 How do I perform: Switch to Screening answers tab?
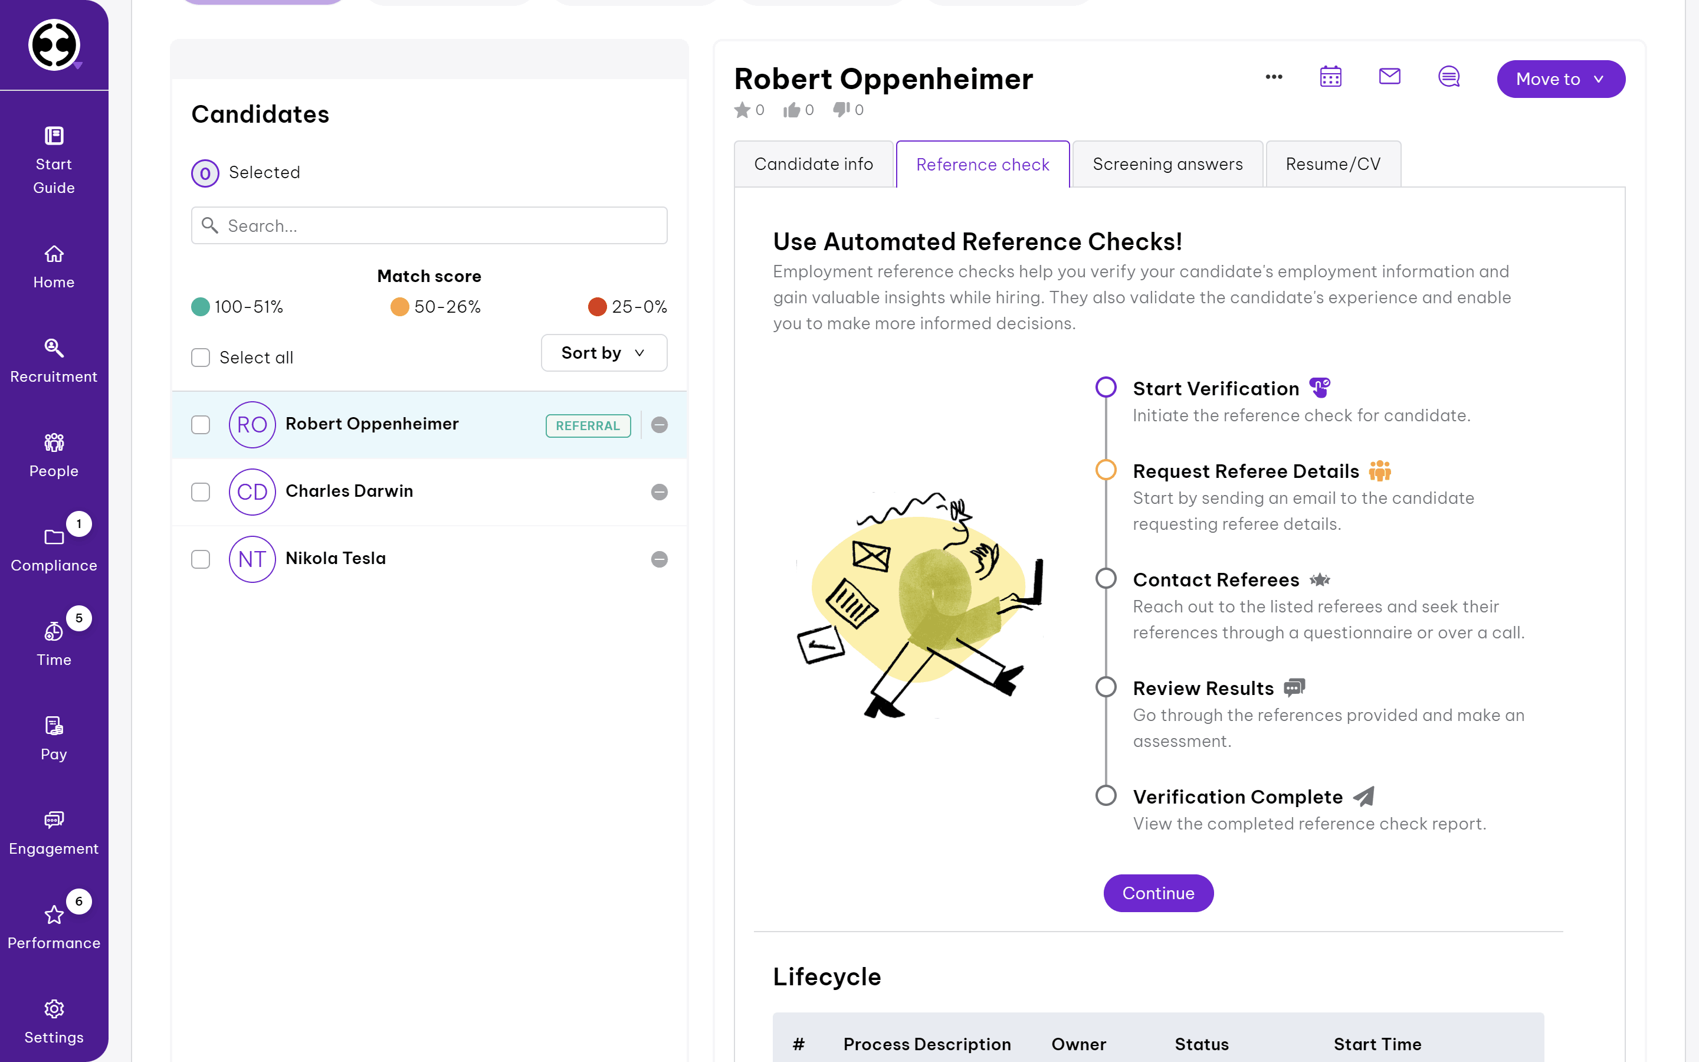click(1167, 165)
